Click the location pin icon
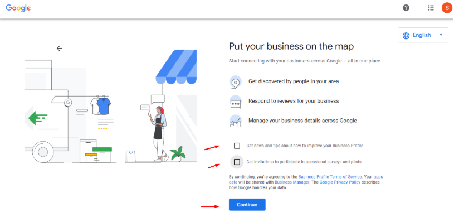 [x=236, y=82]
